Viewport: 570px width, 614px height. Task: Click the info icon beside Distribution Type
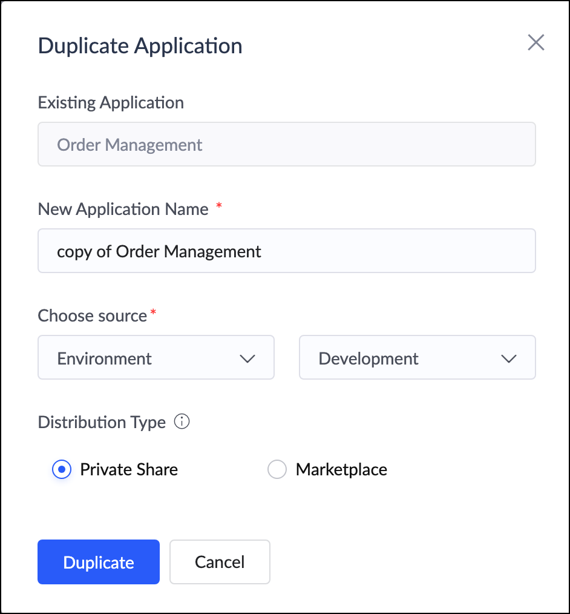182,422
